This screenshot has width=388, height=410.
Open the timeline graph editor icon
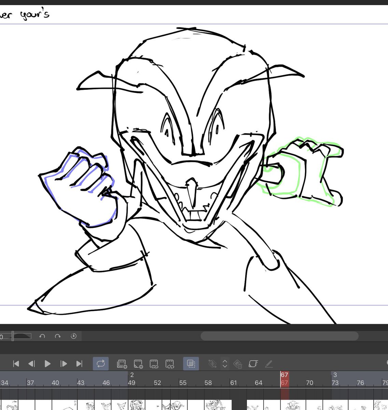253,364
